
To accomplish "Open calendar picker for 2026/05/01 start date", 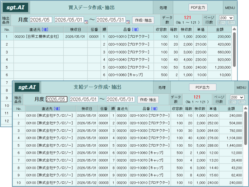I will (x=86, y=22).
